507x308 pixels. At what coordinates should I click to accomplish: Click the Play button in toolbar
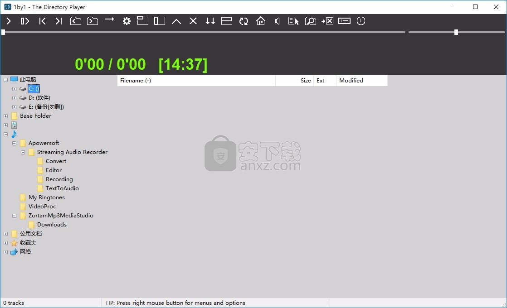click(x=9, y=21)
